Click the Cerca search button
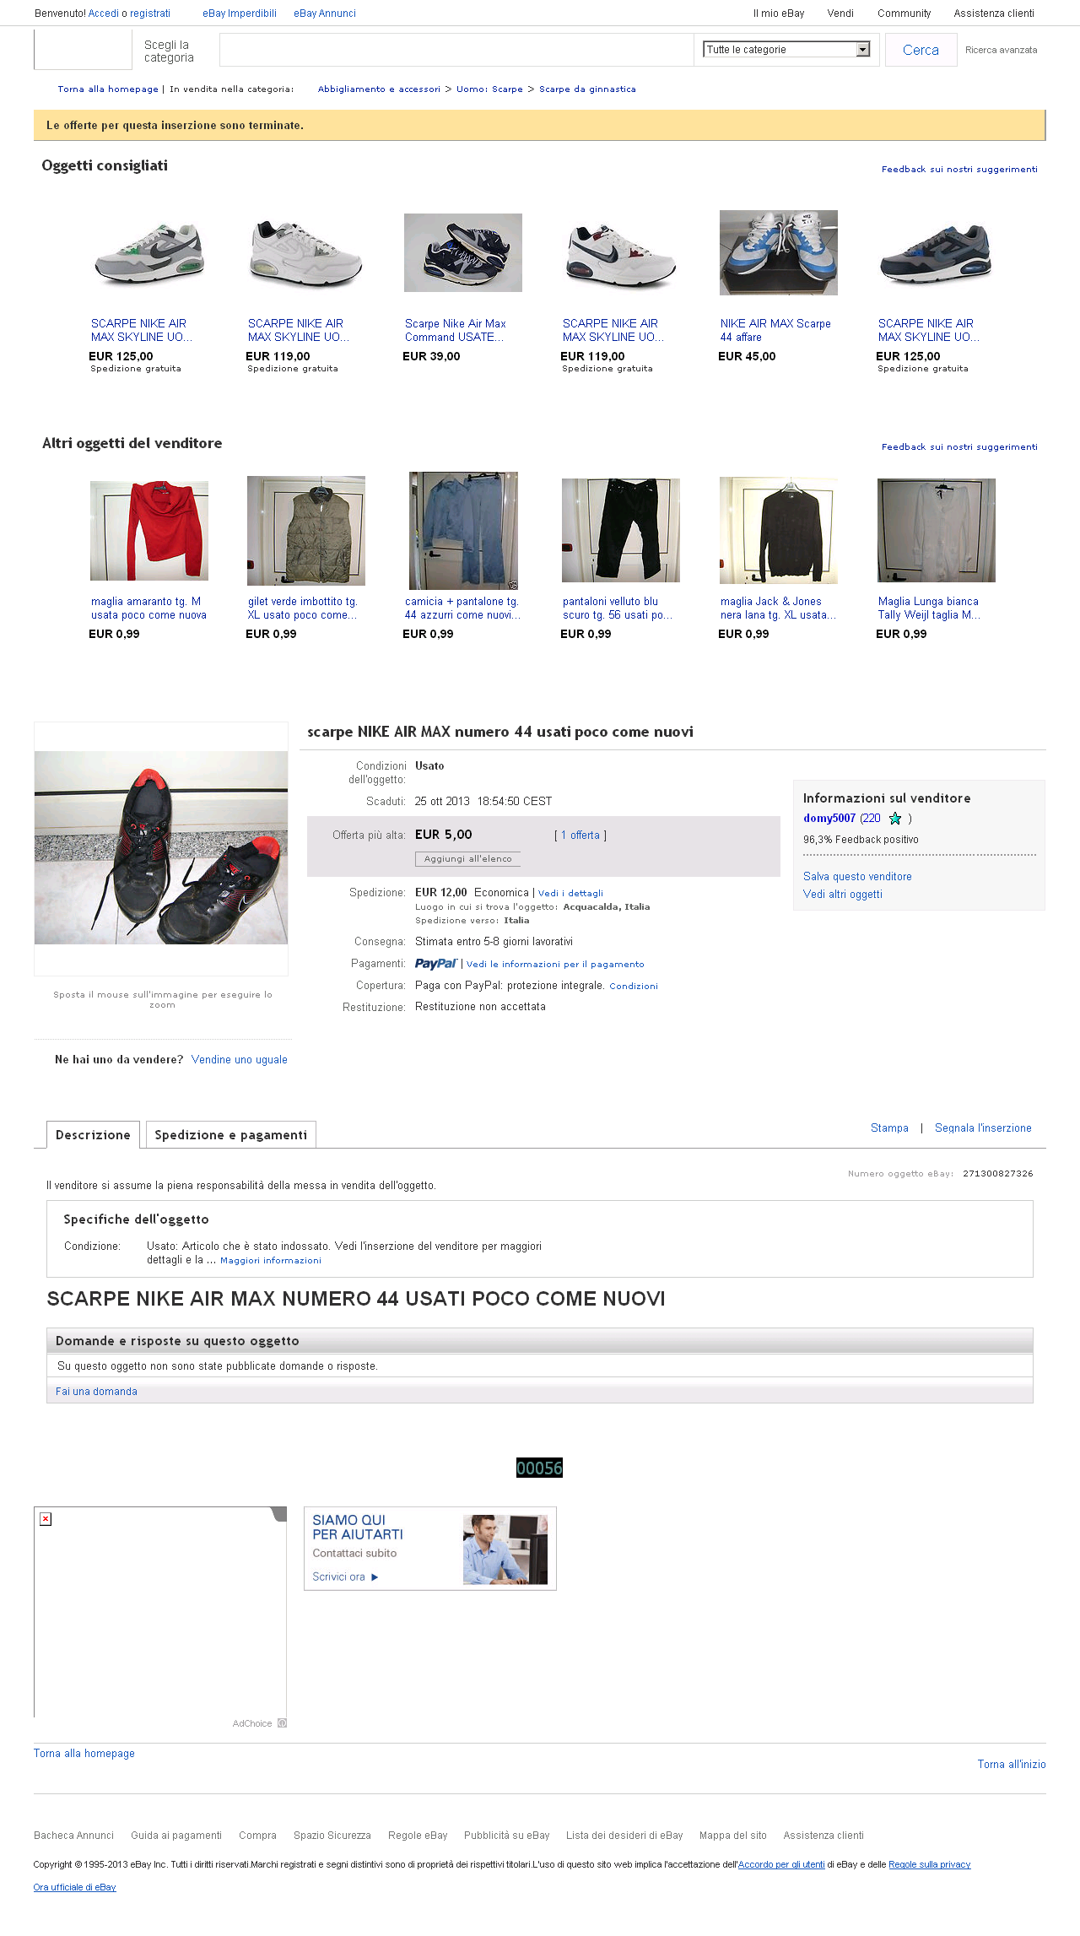Viewport: 1080px width, 1936px height. click(921, 50)
